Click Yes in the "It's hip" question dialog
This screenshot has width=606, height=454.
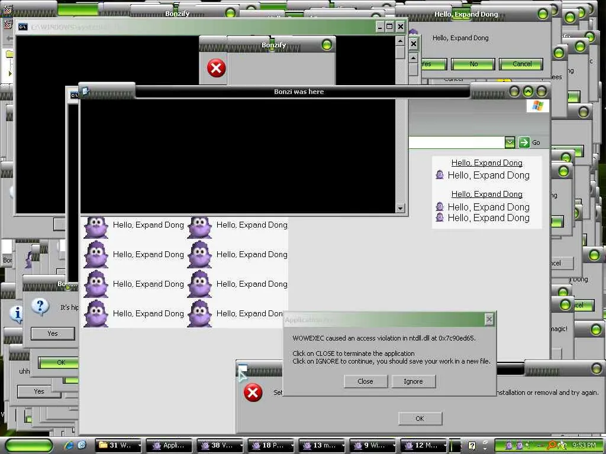pyautogui.click(x=53, y=333)
